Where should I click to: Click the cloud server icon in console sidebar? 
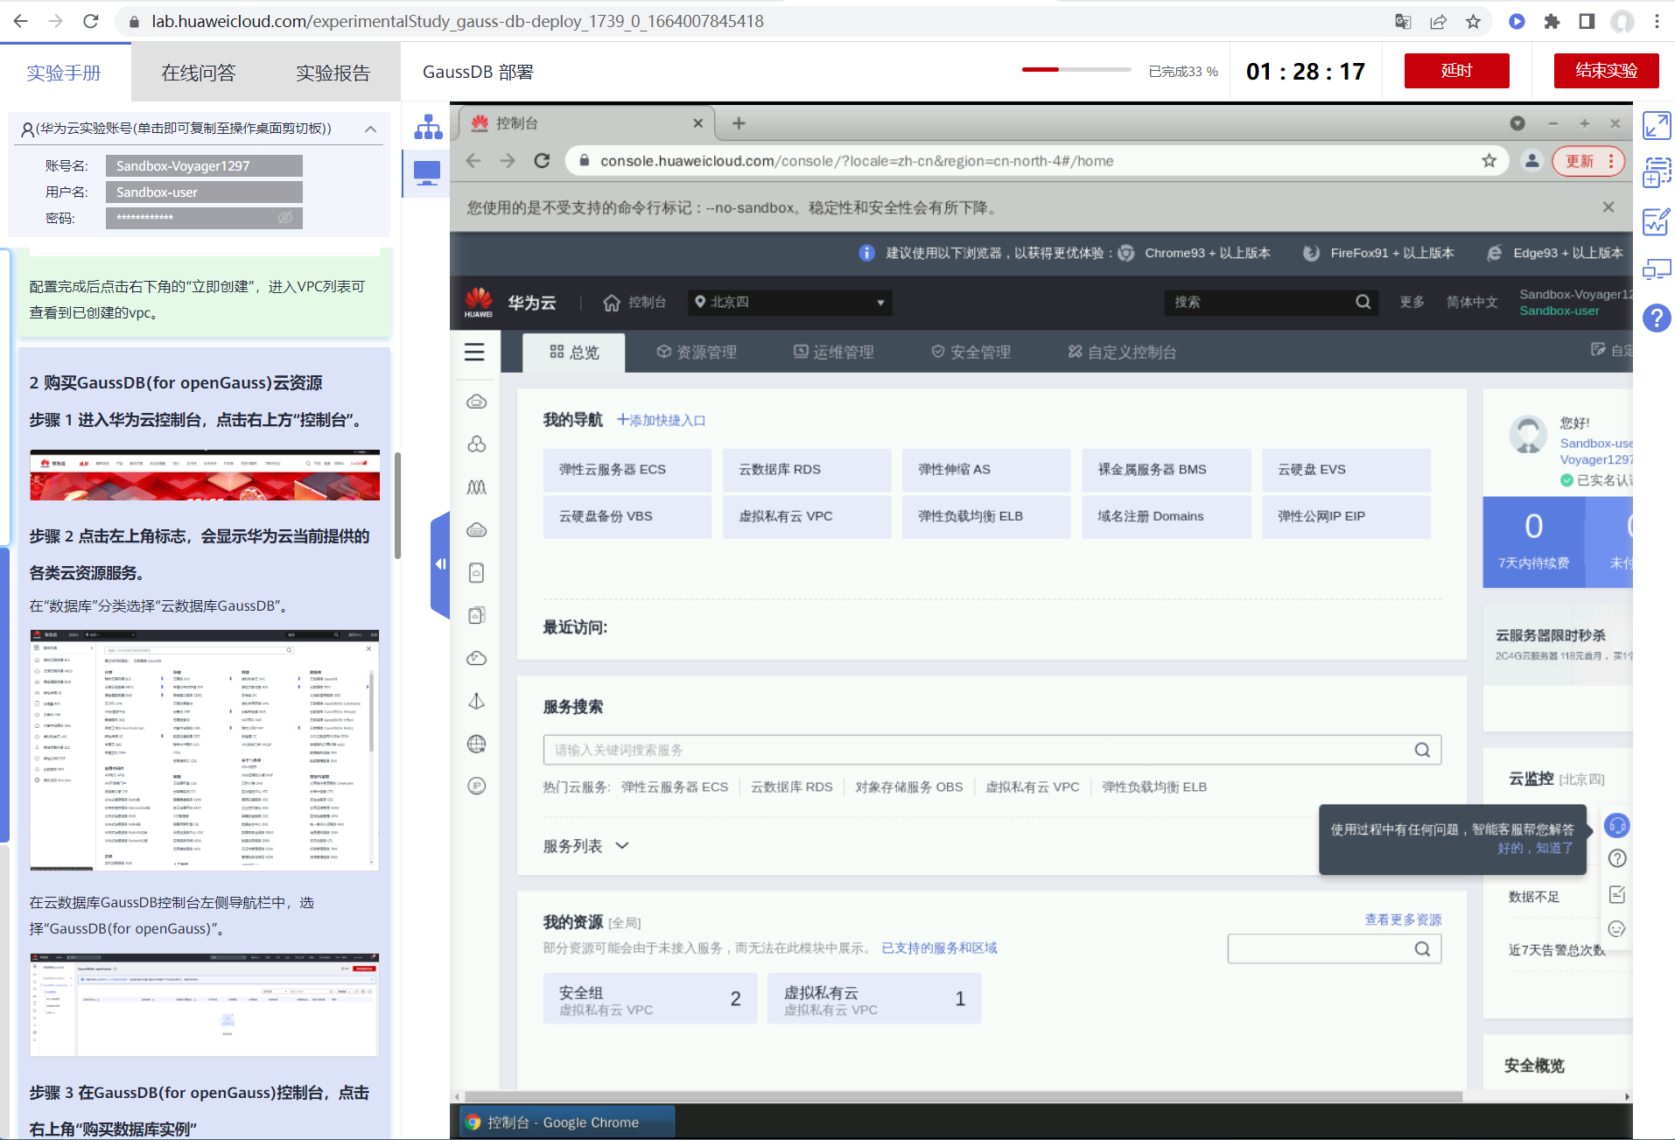click(477, 402)
